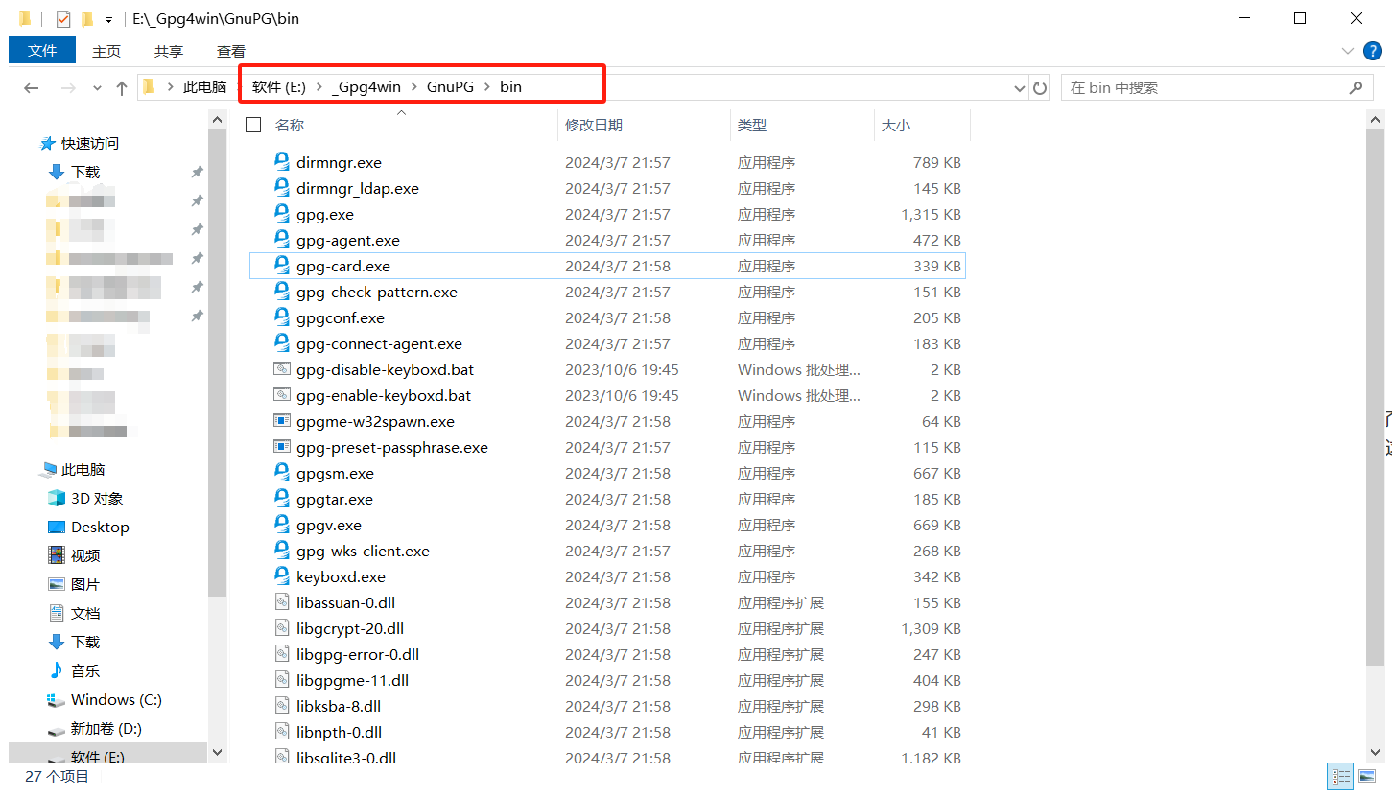This screenshot has width=1392, height=798.
Task: Switch to the 查看 ribbon tab
Action: point(230,51)
